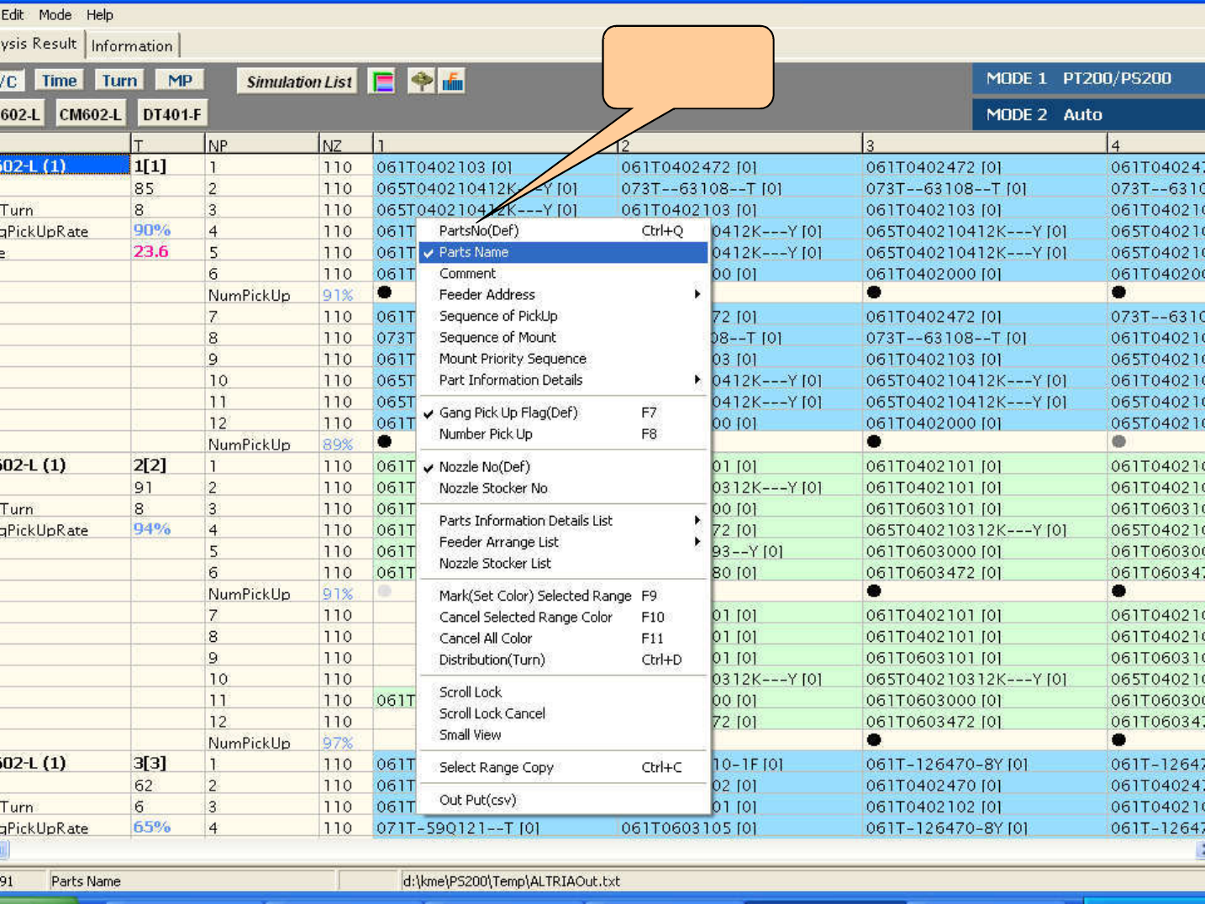Image resolution: width=1205 pixels, height=904 pixels.
Task: Expand the Part Information Details submenu
Action: [x=511, y=381]
